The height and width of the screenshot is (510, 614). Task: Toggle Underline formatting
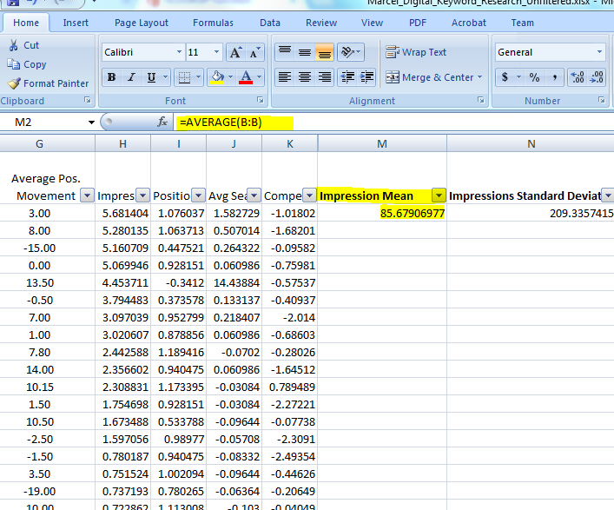152,77
